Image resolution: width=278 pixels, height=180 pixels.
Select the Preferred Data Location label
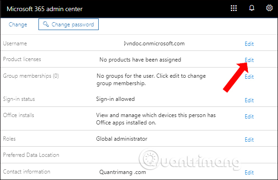[31, 155]
